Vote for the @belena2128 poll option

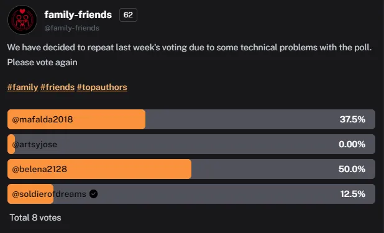[191, 169]
